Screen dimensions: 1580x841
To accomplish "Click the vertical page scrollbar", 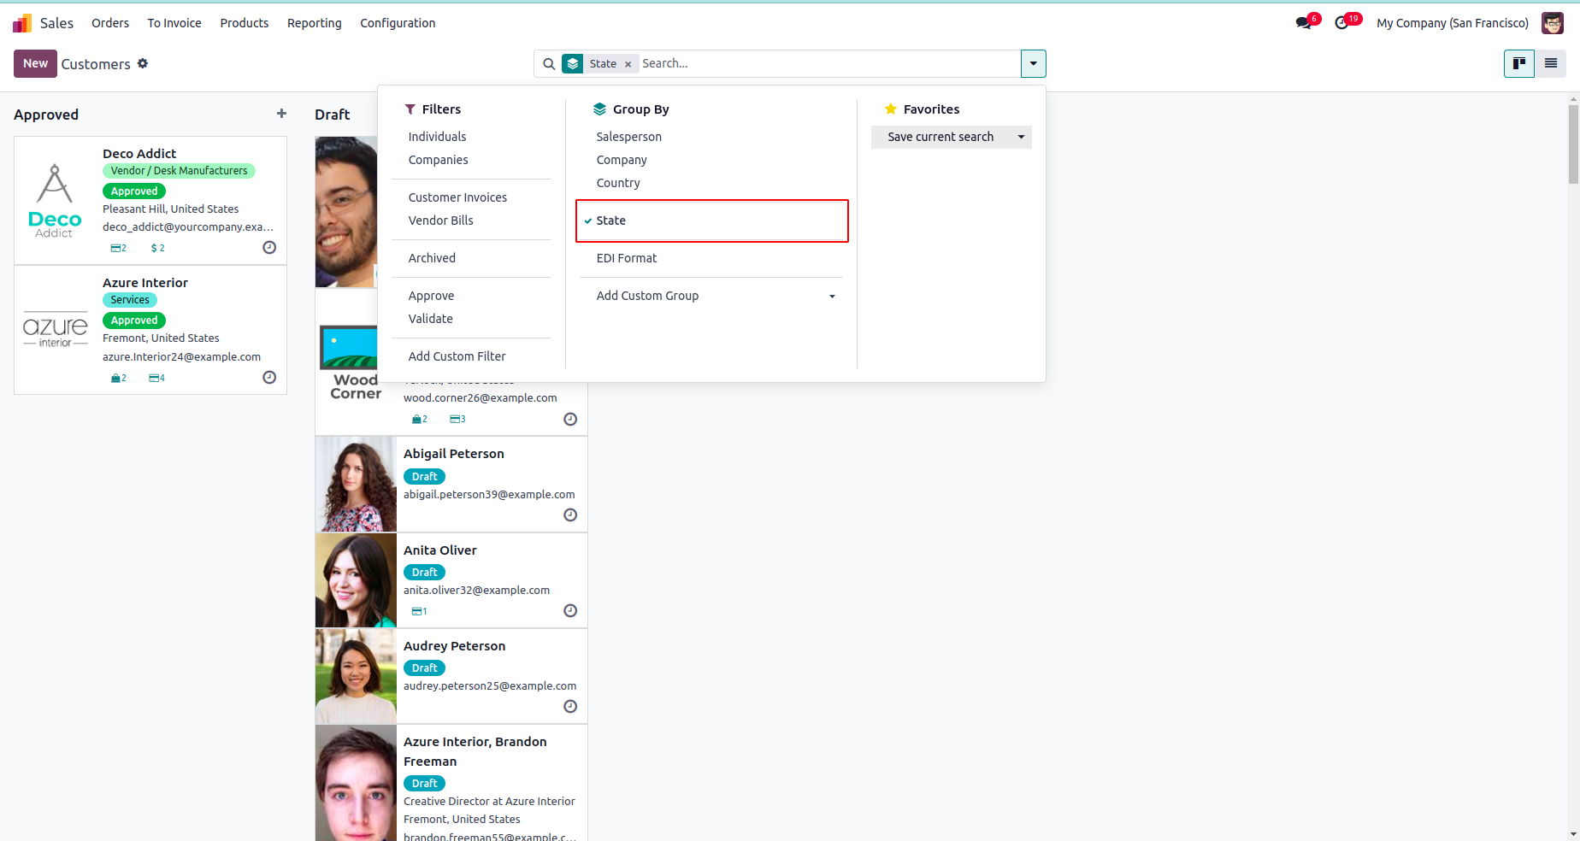I will (x=1573, y=143).
